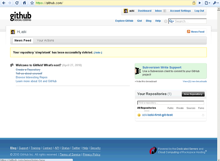Screen dimensions: 220x161
Task: Click the Create a Repository link
Action: [x=28, y=70]
